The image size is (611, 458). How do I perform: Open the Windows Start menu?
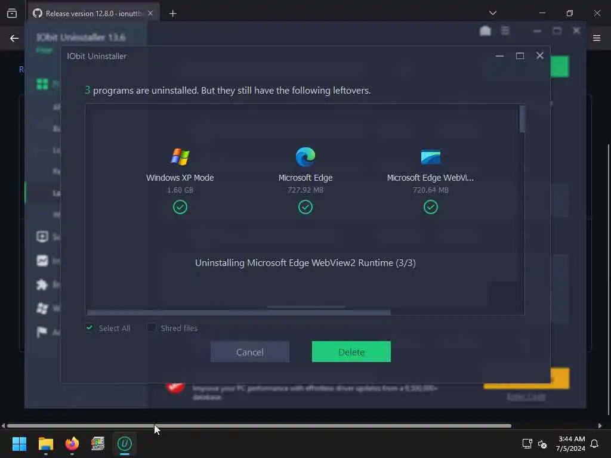[x=19, y=444]
